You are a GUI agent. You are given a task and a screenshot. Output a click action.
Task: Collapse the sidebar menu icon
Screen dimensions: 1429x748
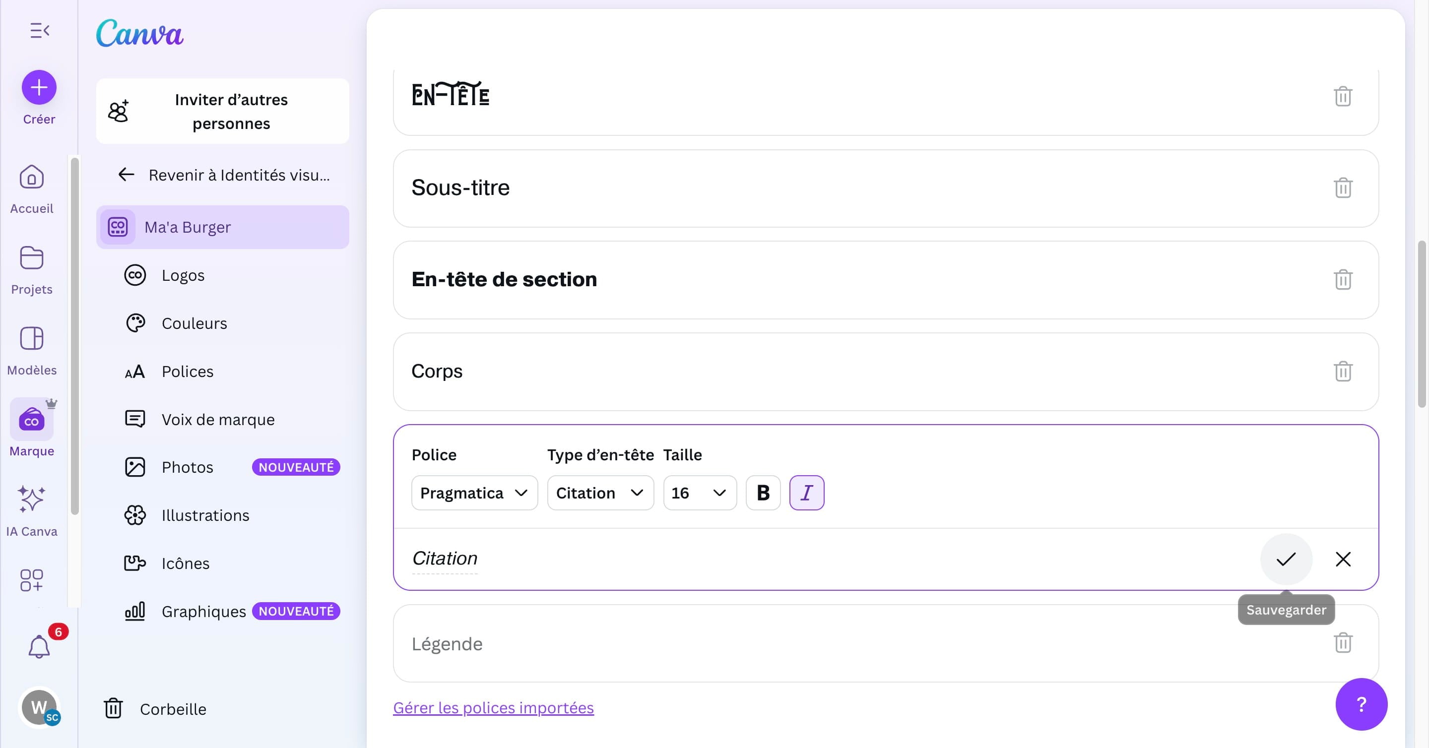pos(39,30)
